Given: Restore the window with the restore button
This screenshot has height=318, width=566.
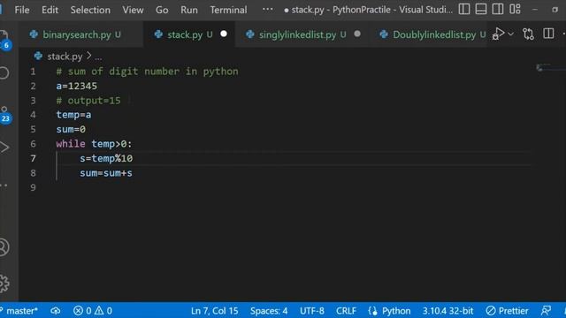Looking at the screenshot, I should (555, 10).
